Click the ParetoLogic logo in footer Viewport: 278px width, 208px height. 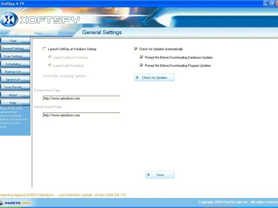16,203
